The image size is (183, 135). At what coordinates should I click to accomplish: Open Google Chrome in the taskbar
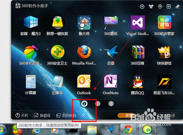click(128, 130)
